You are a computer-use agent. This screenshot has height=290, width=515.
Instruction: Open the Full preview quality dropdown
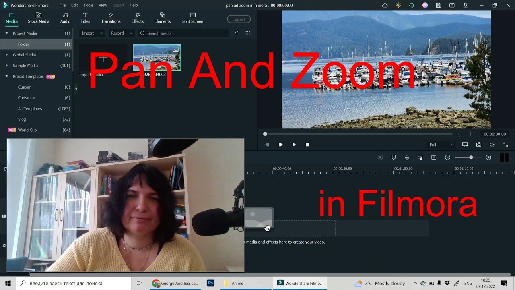tap(441, 145)
